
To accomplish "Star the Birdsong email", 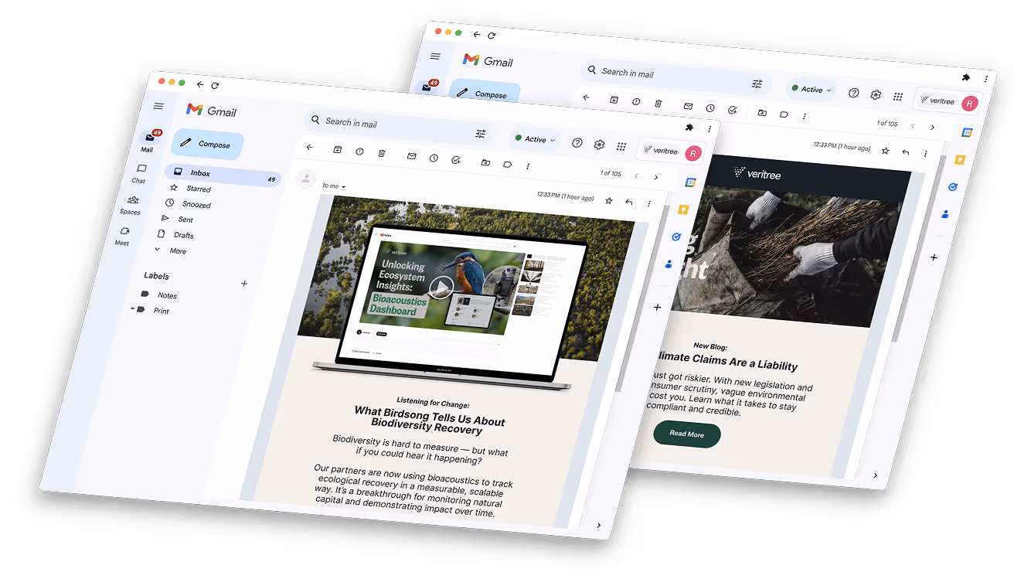I will (609, 200).
